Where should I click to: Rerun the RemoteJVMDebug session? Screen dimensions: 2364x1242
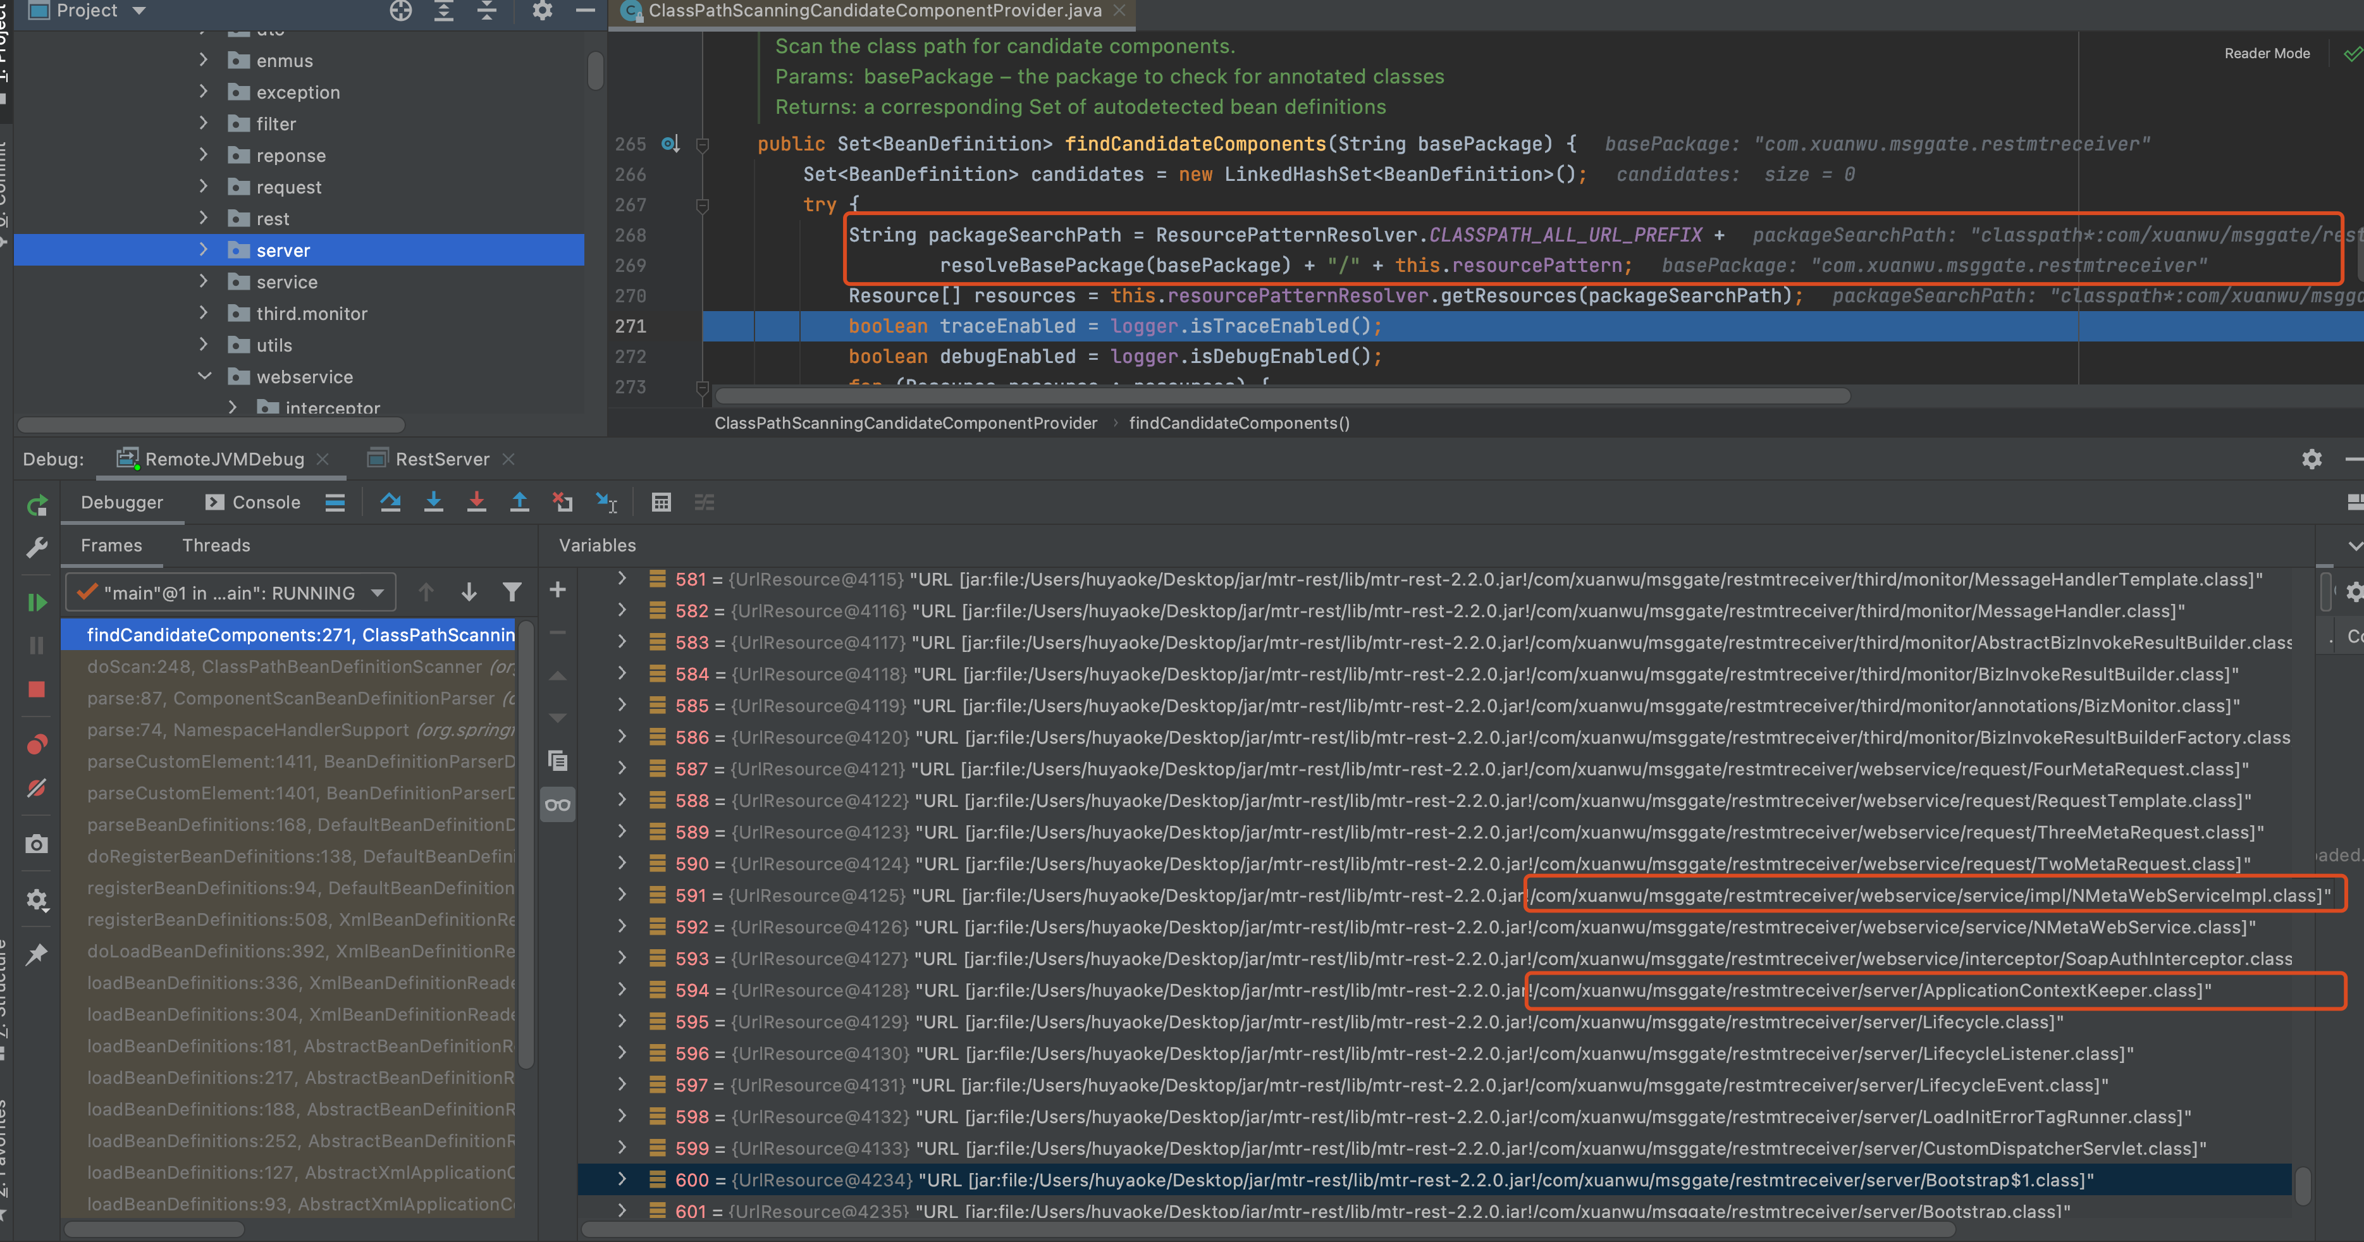(37, 505)
